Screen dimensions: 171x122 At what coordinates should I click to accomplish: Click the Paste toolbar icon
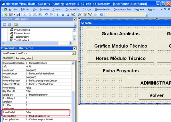pos(35,14)
